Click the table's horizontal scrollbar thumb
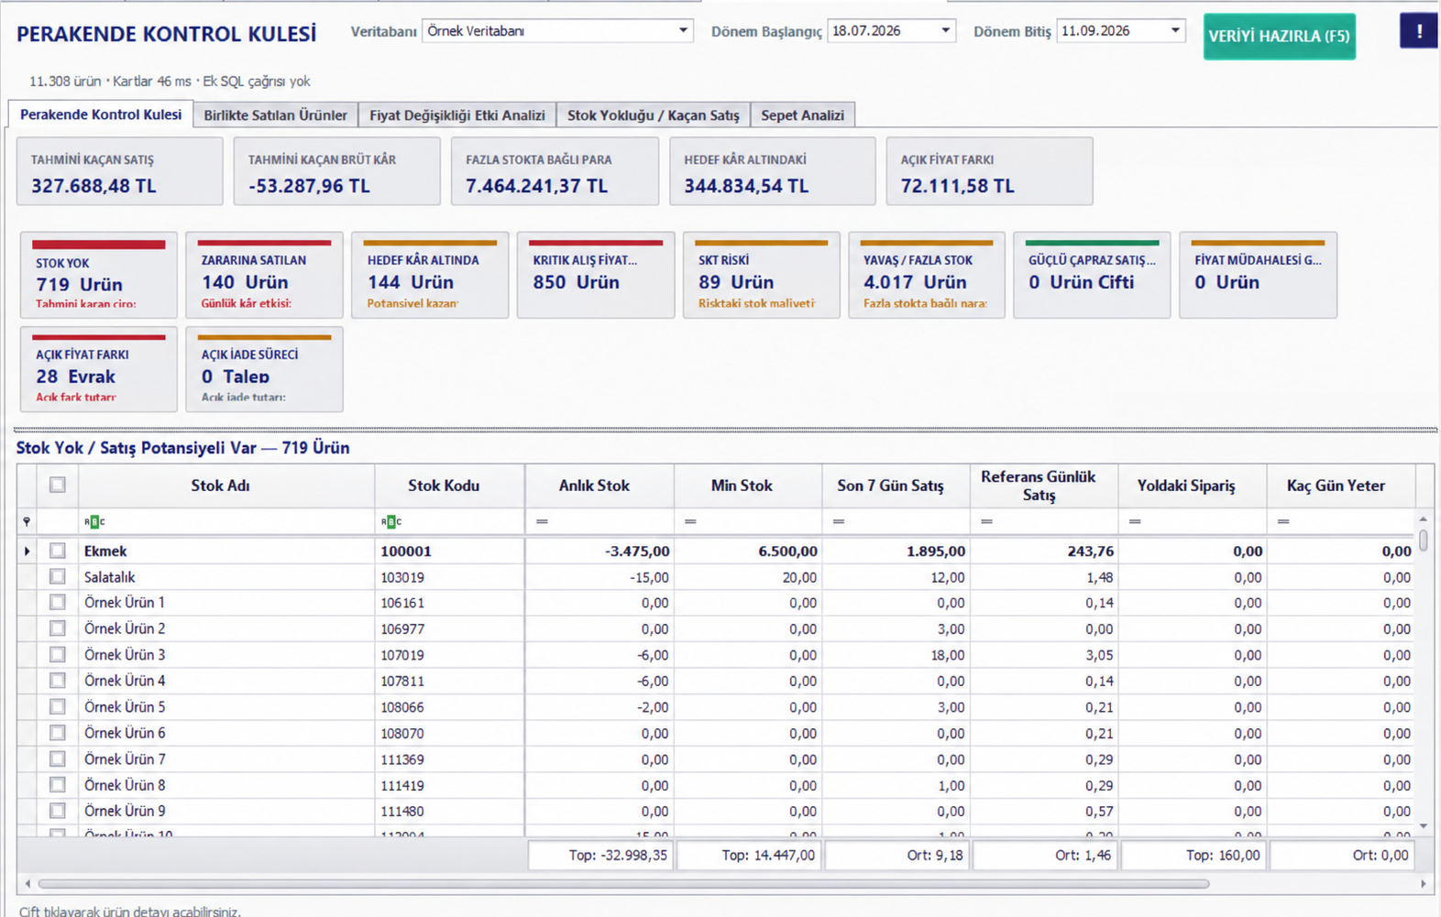 pyautogui.click(x=623, y=884)
